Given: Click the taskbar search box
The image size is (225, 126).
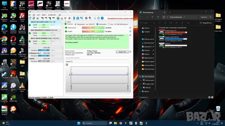Looking at the screenshot, I should pos(95,123).
